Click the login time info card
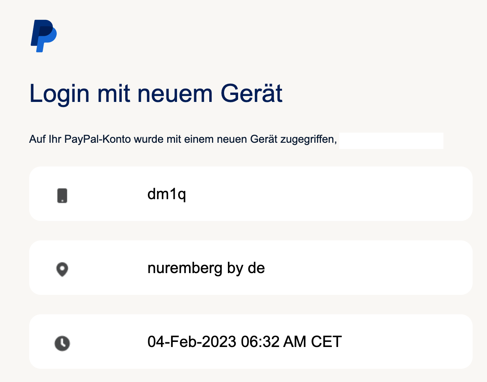 pos(251,342)
